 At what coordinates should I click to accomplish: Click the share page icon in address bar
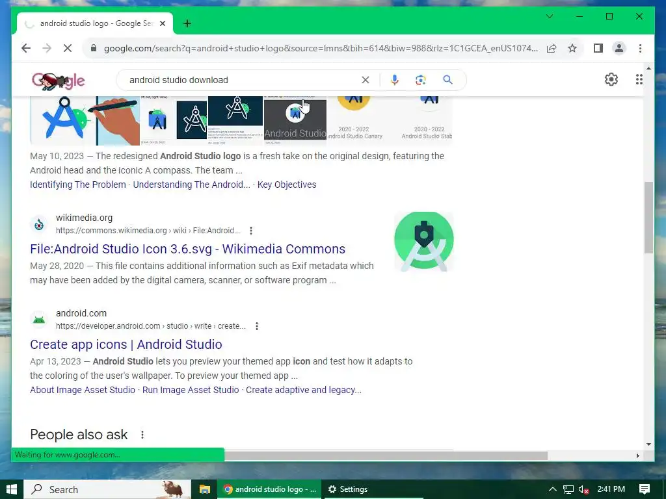552,48
